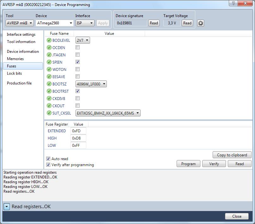This screenshot has height=224, width=255.
Task: Enable the CKOUT fuse checkbox
Action: (77, 105)
